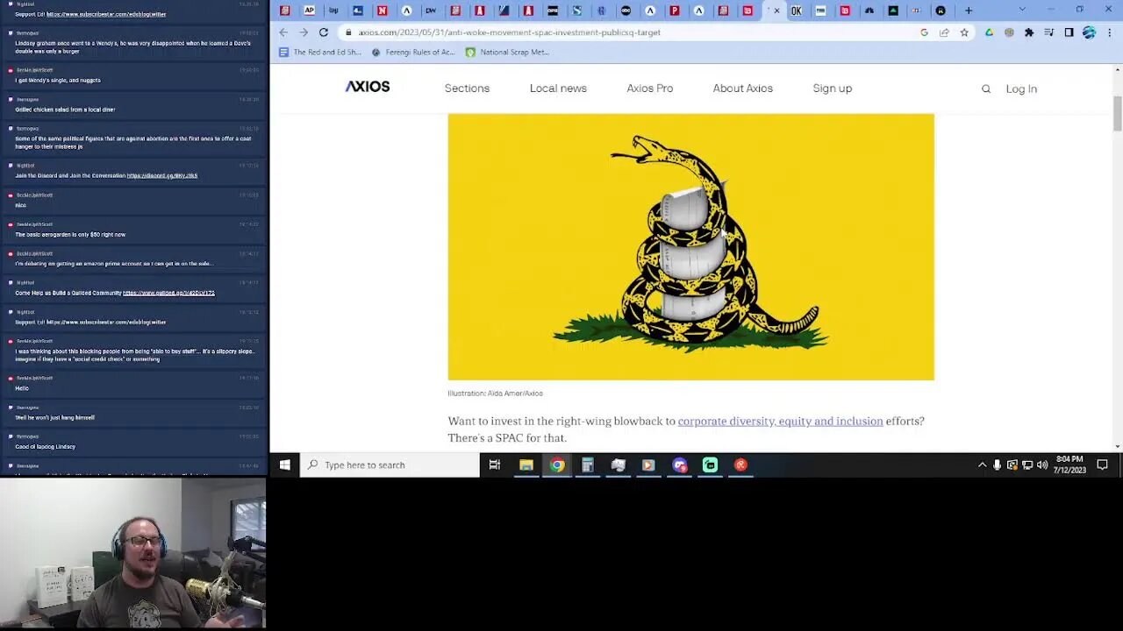Click Log In on Axios
Image resolution: width=1123 pixels, height=631 pixels.
pos(1021,89)
